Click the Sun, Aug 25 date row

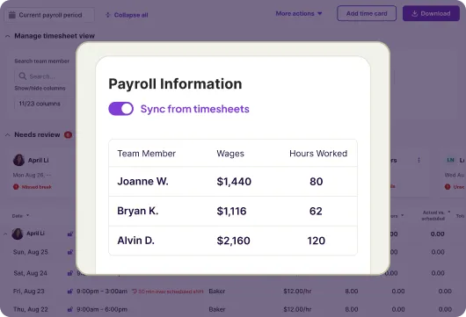coord(30,252)
